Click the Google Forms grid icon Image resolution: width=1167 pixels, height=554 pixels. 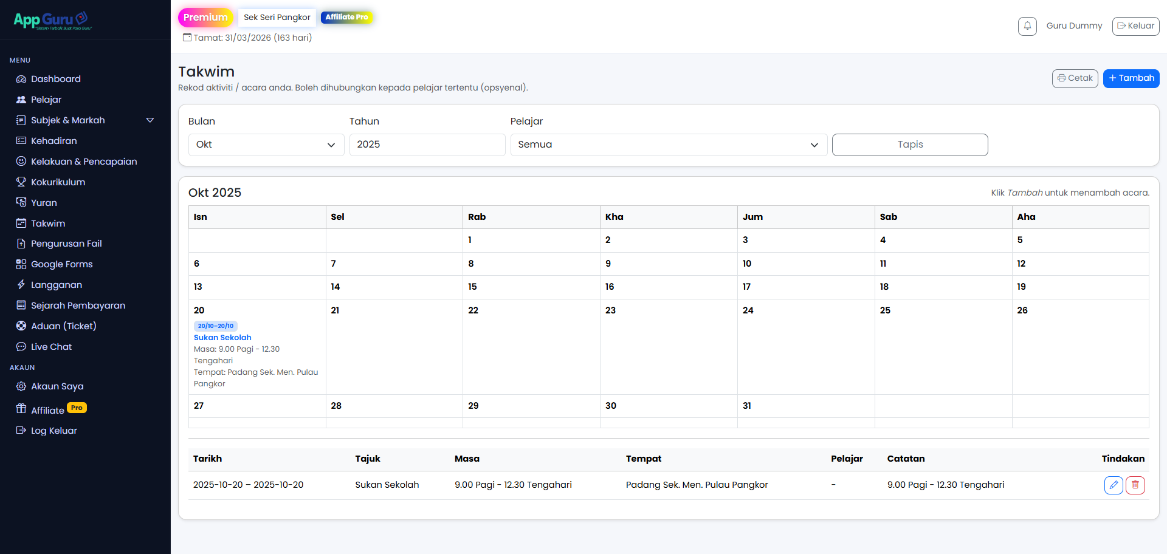pyautogui.click(x=21, y=264)
